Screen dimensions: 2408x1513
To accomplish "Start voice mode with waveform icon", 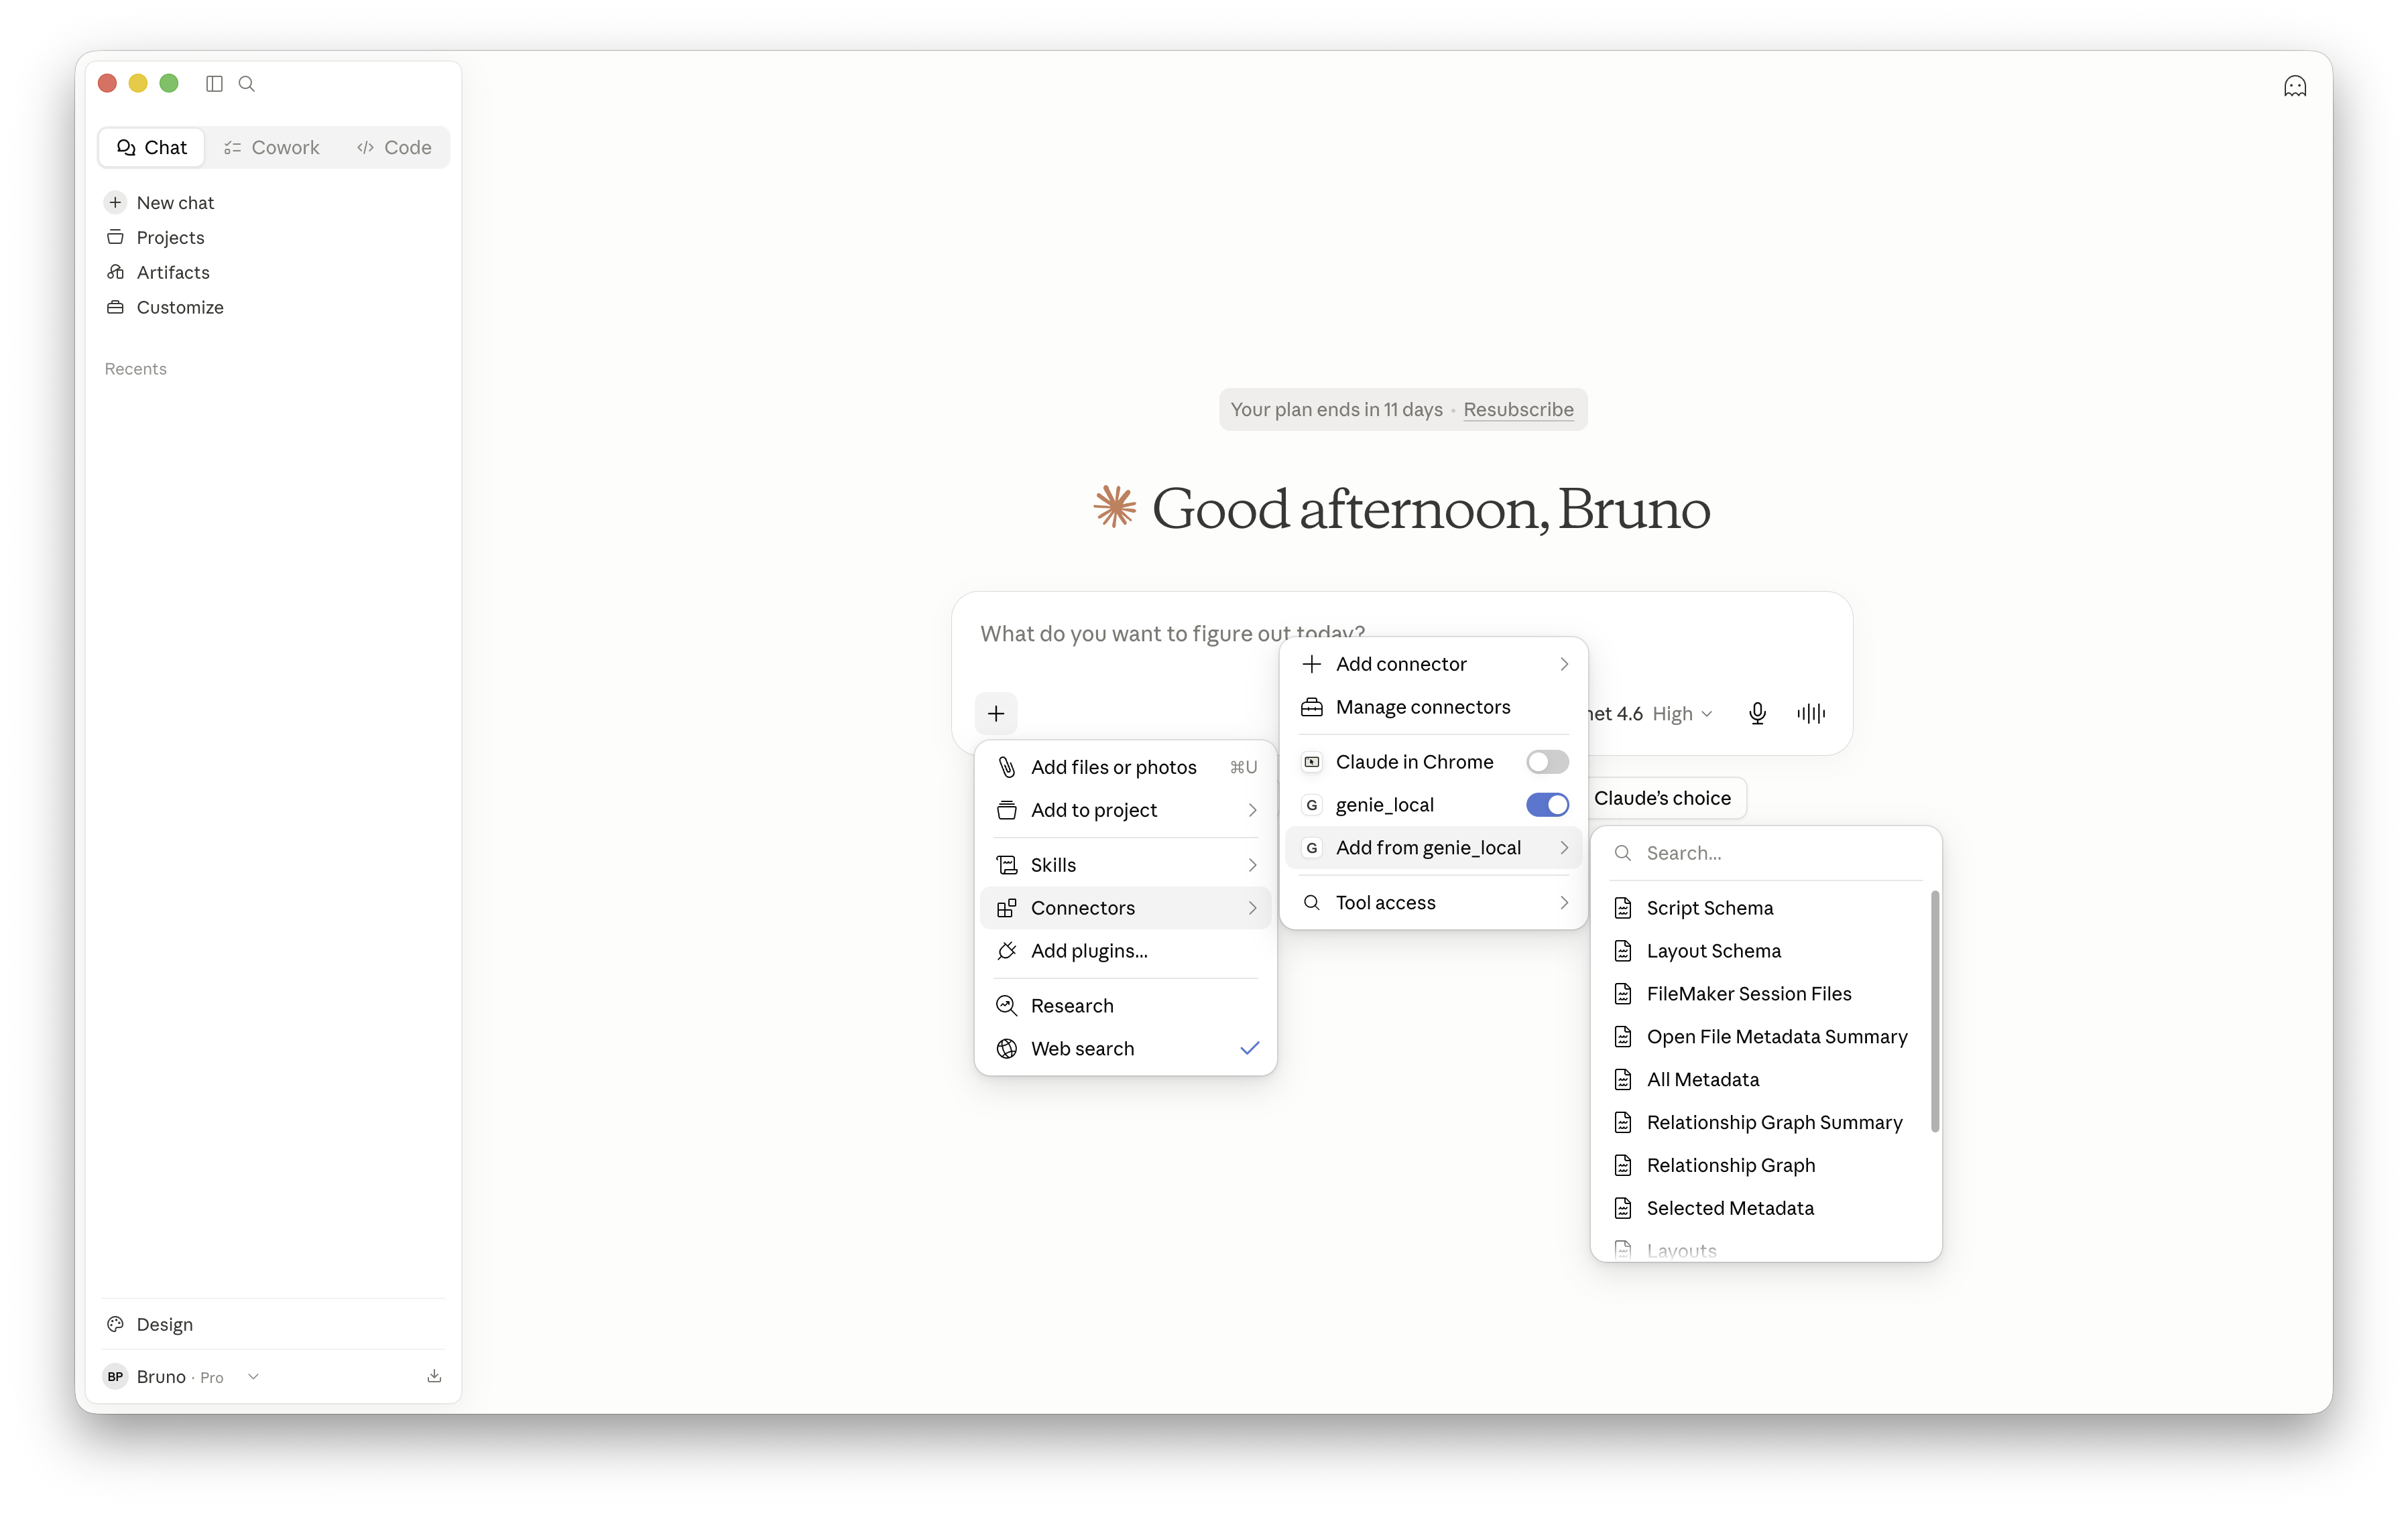I will click(x=1811, y=714).
